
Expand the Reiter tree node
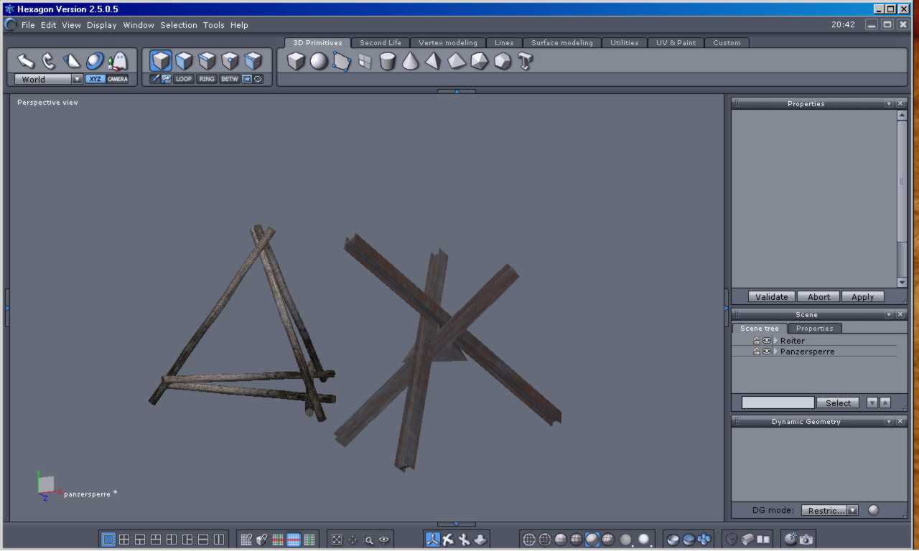776,341
